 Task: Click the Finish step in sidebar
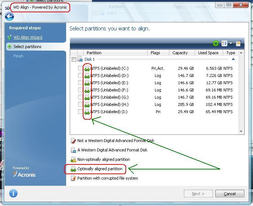[x=18, y=56]
